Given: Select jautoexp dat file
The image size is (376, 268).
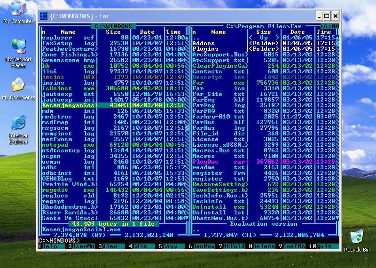Looking at the screenshot, I should point(113,94).
